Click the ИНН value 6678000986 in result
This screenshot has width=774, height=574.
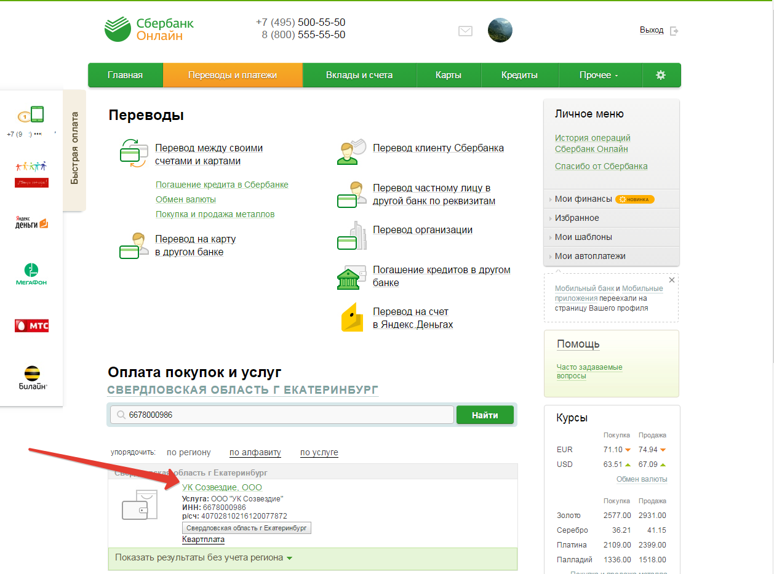click(224, 508)
